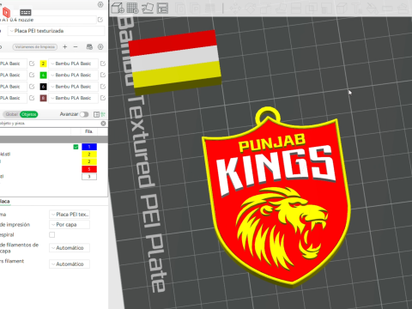Click red filament 5 cell in object list
412x309 pixels.
pyautogui.click(x=89, y=169)
